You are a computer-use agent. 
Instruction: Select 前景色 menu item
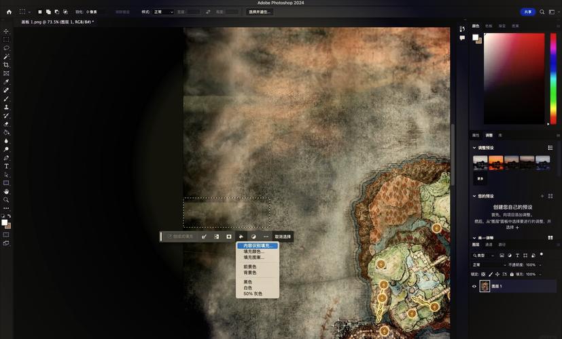(250, 266)
